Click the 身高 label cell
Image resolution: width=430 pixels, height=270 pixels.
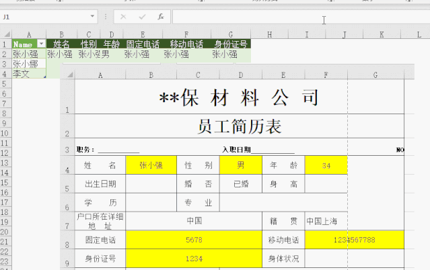283,184
